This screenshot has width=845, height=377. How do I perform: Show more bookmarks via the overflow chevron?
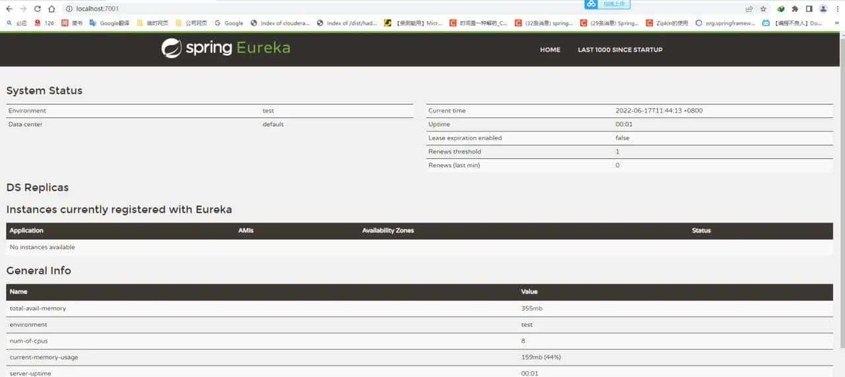tap(838, 23)
